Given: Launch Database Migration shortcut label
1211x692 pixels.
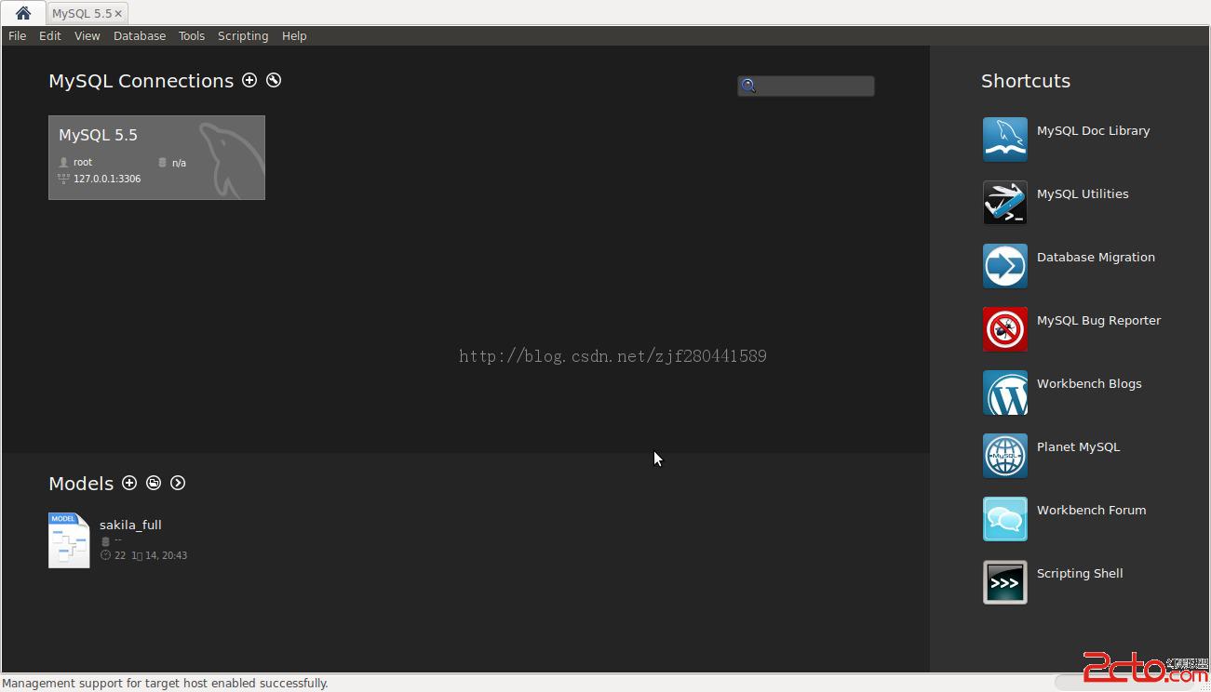Looking at the screenshot, I should click(1096, 257).
